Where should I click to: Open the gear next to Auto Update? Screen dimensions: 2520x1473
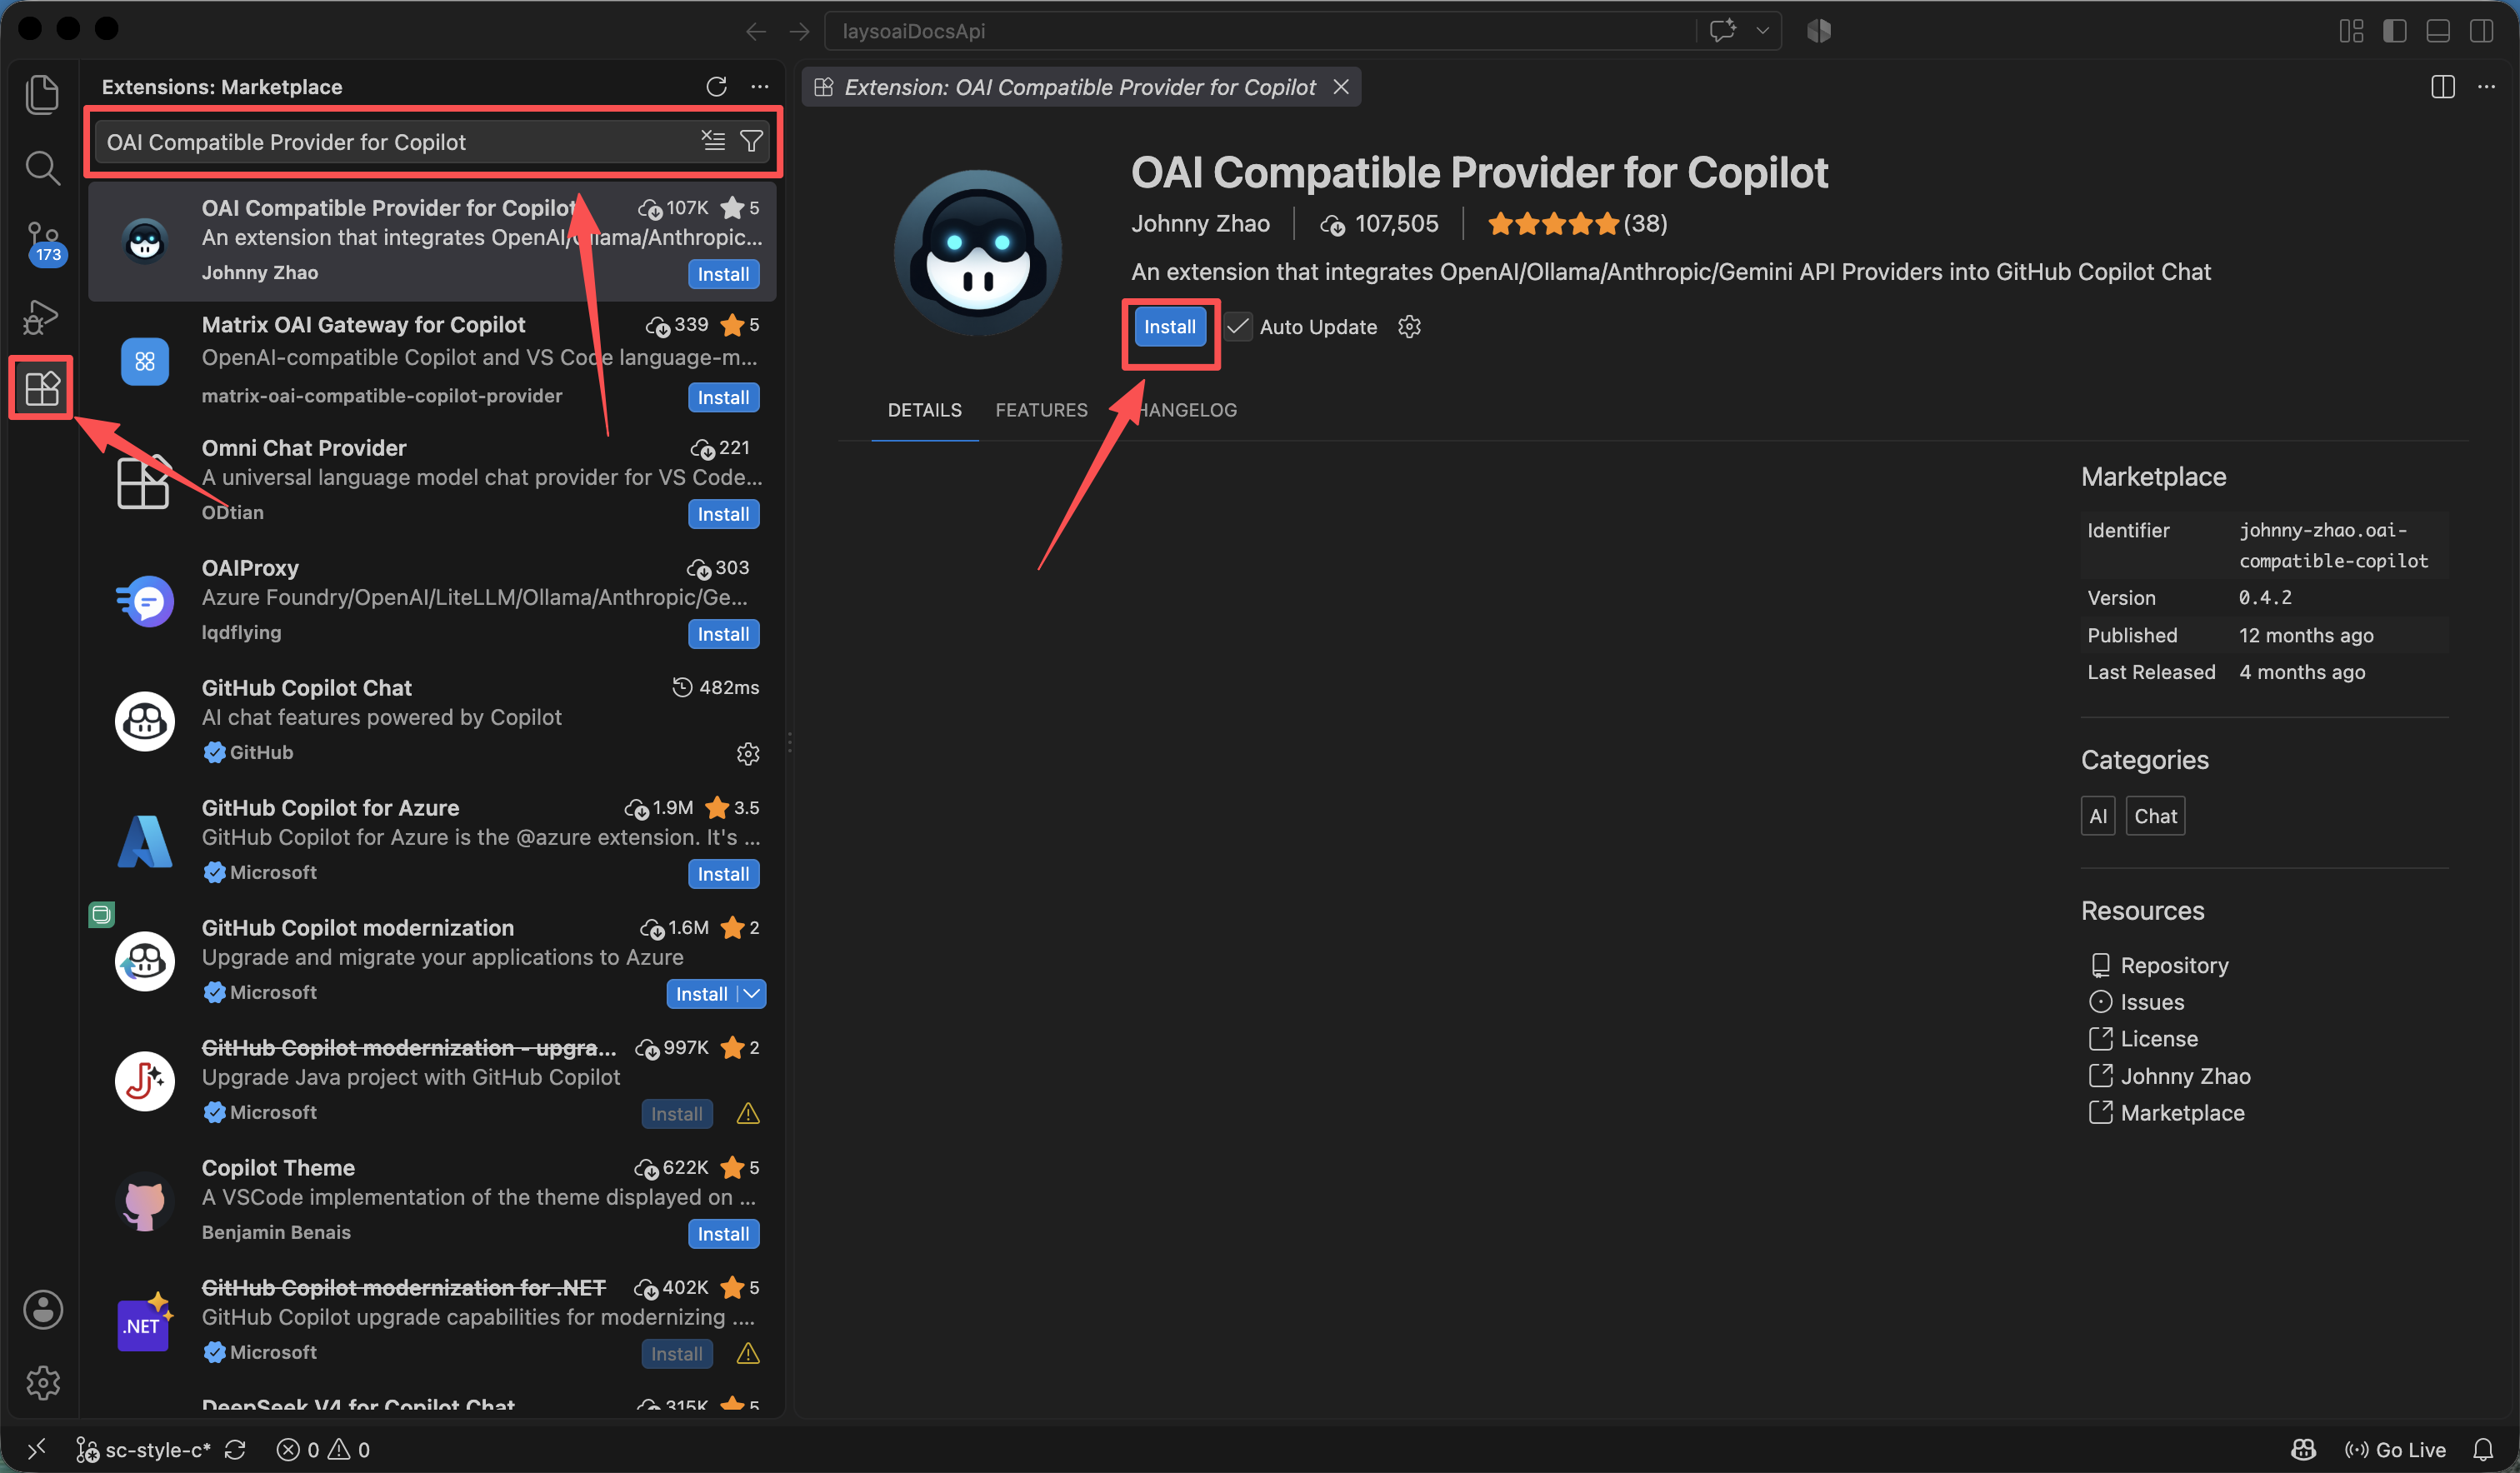(x=1409, y=327)
